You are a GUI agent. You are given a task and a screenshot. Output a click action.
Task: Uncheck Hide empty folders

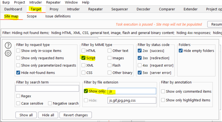[x=181, y=51]
